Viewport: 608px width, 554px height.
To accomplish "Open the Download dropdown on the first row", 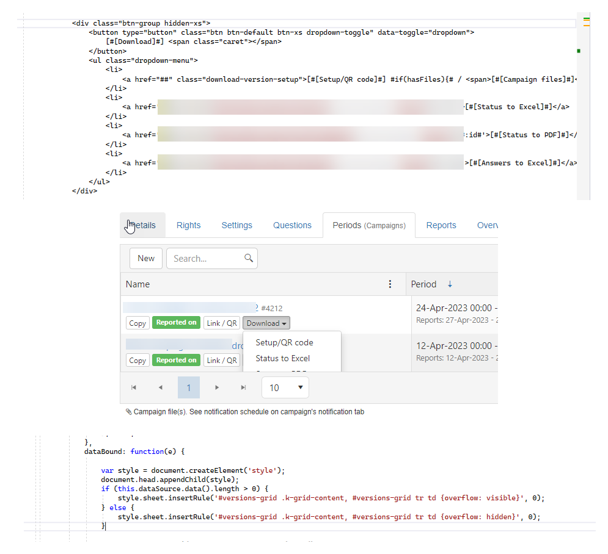I will coord(266,323).
